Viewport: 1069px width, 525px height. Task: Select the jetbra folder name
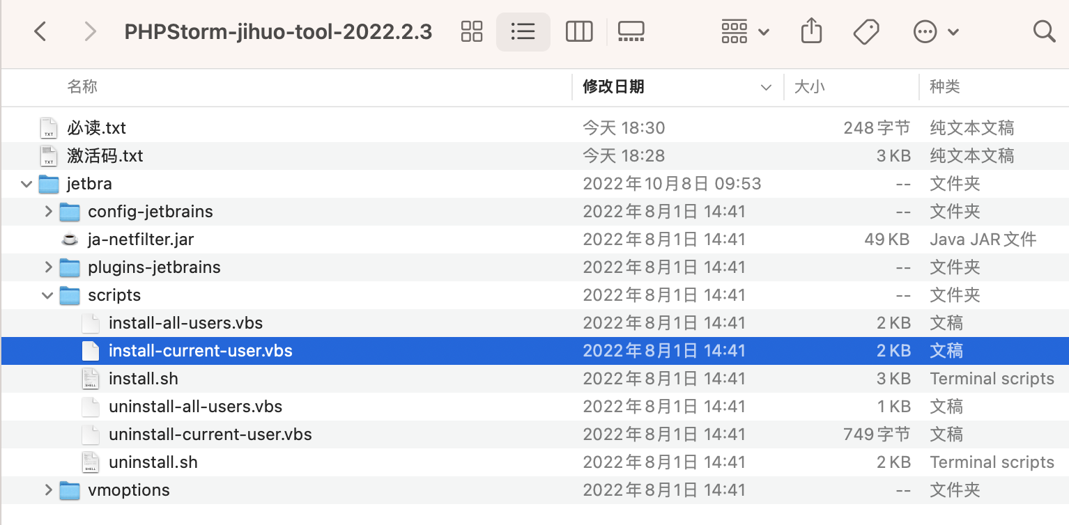89,184
